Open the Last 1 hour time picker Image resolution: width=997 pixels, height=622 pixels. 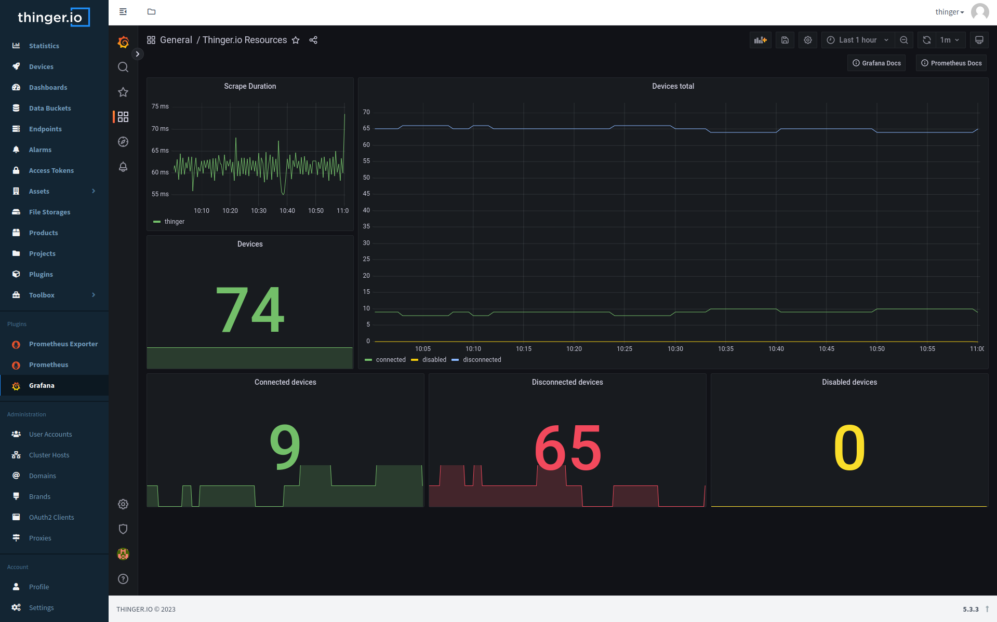tap(858, 40)
